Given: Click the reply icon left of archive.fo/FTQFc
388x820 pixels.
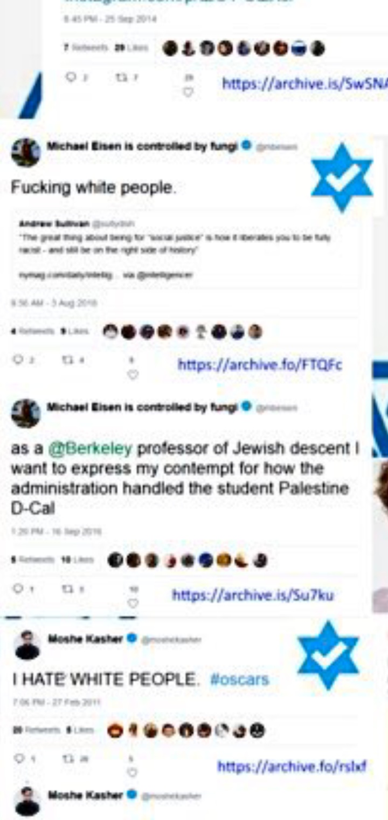Looking at the screenshot, I should (x=19, y=358).
